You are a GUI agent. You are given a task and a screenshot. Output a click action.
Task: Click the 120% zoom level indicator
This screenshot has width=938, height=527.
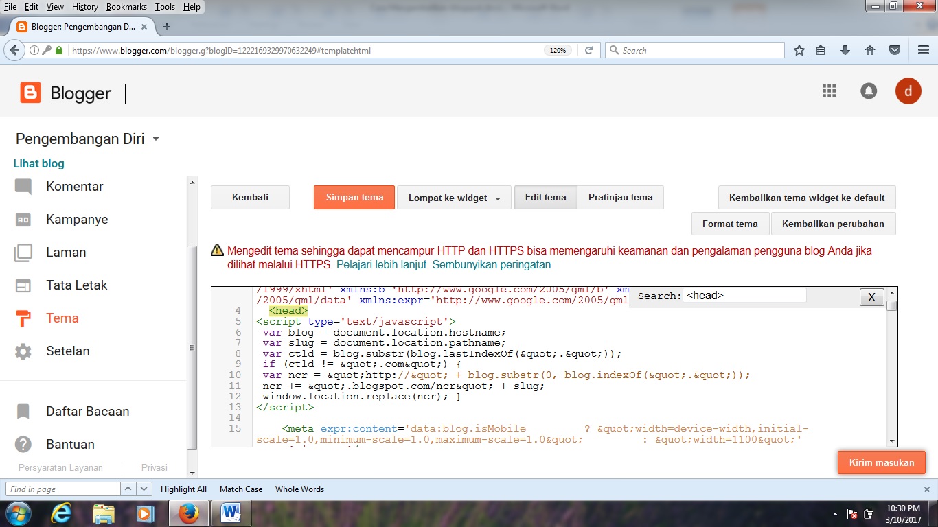click(x=558, y=50)
